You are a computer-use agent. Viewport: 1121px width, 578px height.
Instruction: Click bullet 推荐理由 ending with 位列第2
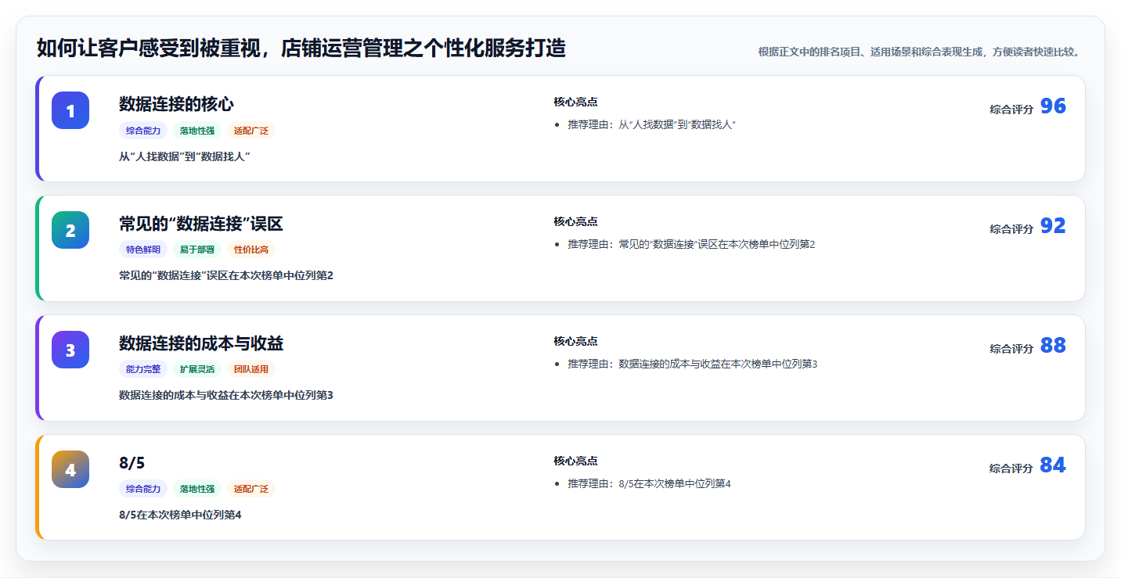[691, 244]
